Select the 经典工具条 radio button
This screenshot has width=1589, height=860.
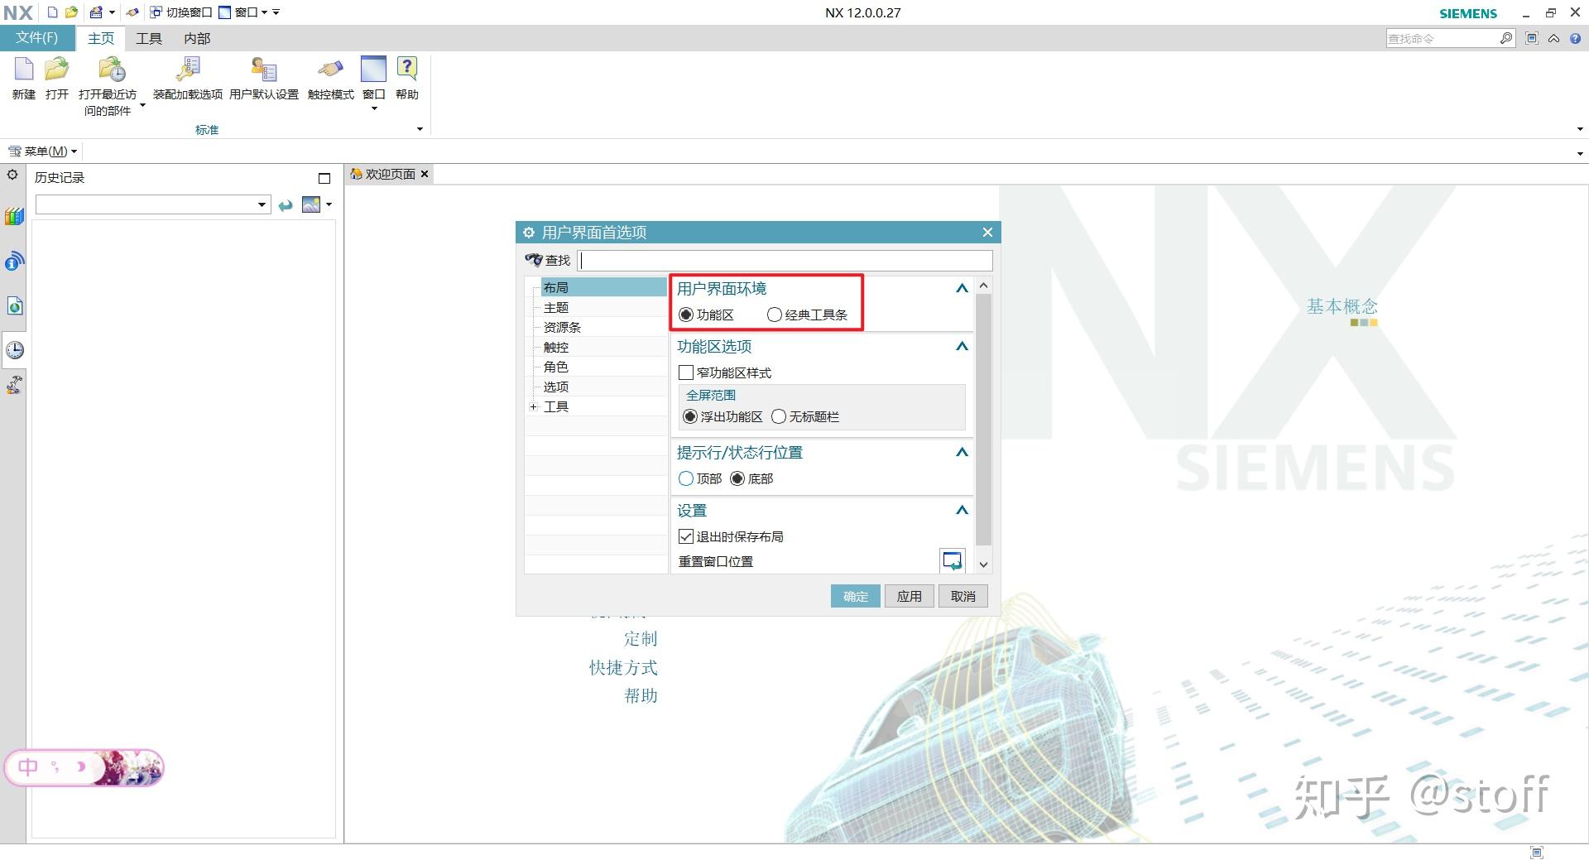click(774, 315)
